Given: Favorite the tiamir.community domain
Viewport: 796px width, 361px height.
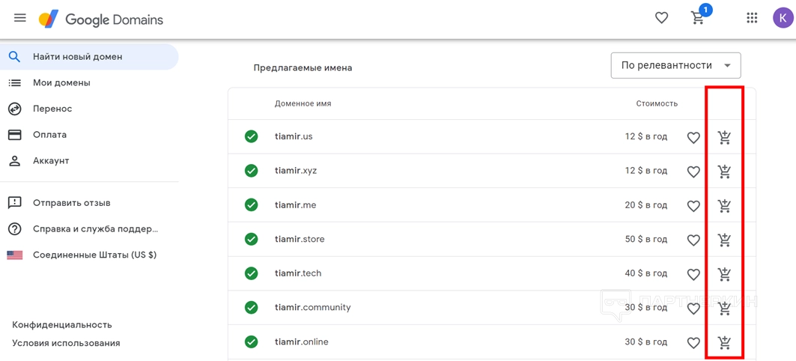Looking at the screenshot, I should pos(693,309).
